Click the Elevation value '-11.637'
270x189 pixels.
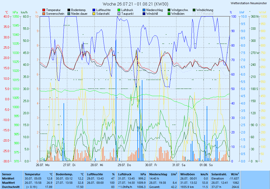click(234, 179)
